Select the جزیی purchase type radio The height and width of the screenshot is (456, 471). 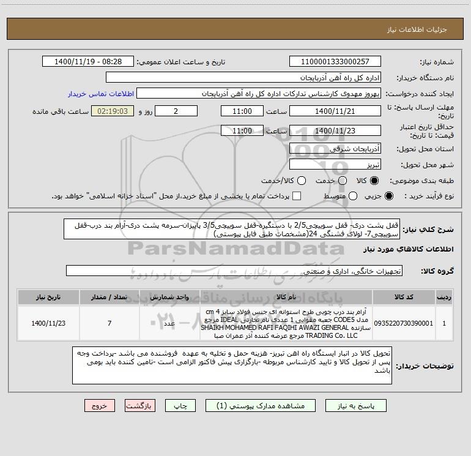388,196
